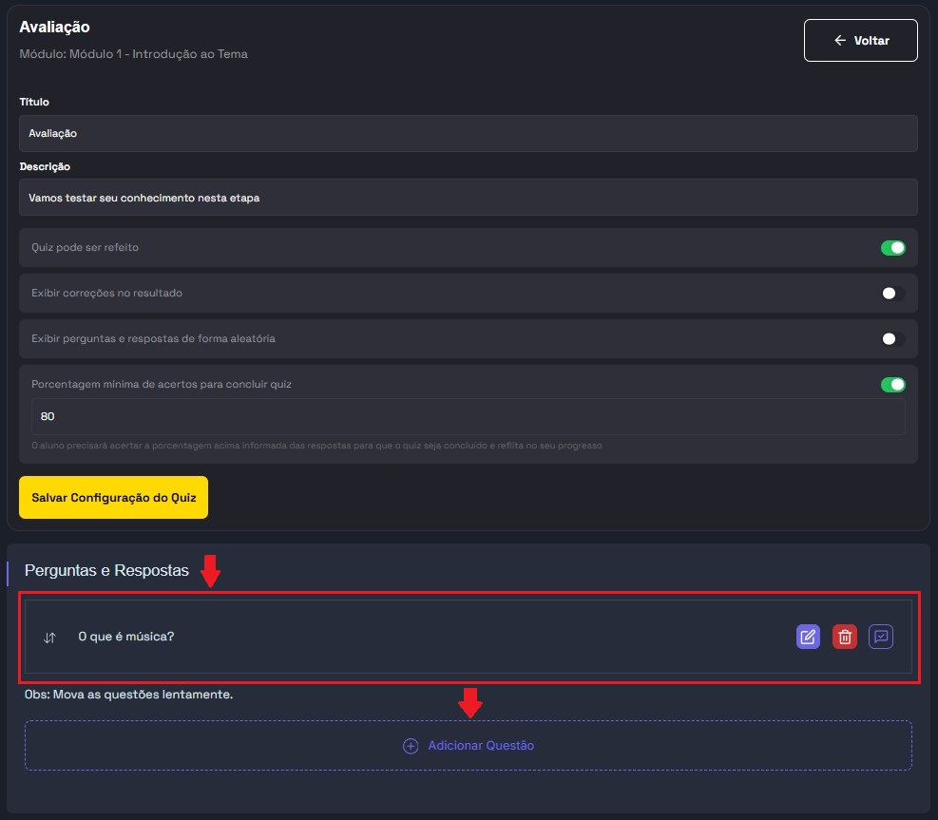Click the reorder arrows icon beside question
Viewport: 938px width, 820px height.
(50, 638)
